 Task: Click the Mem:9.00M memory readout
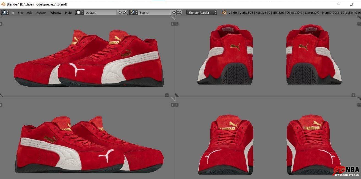[337, 13]
